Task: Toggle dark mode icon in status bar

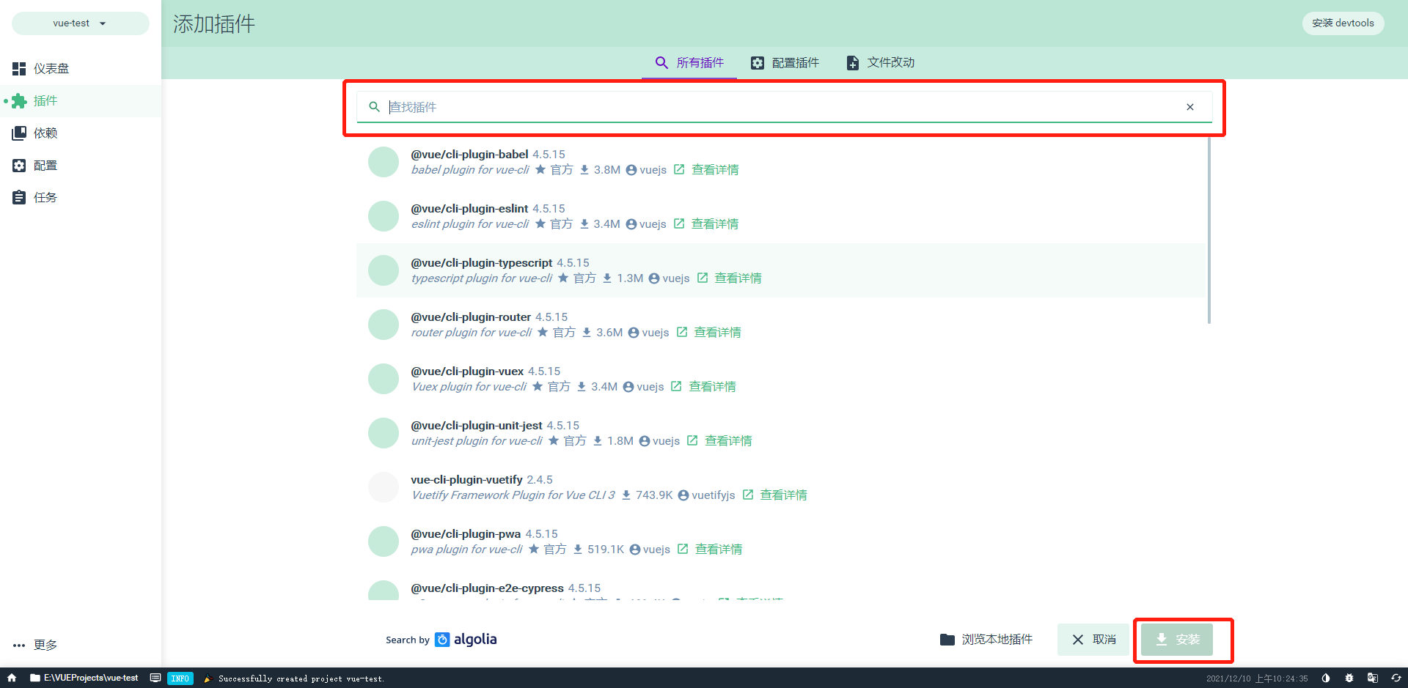Action: coord(1326,678)
